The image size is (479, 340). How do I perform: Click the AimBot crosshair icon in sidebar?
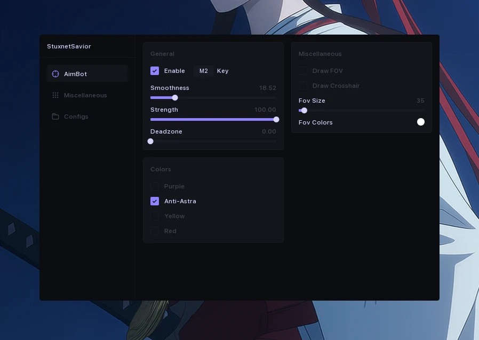(55, 74)
